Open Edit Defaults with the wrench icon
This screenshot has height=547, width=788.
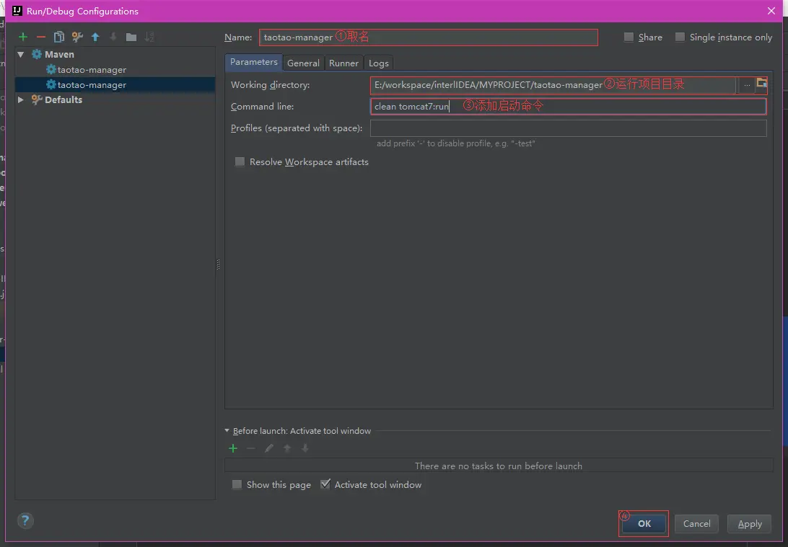coord(76,36)
